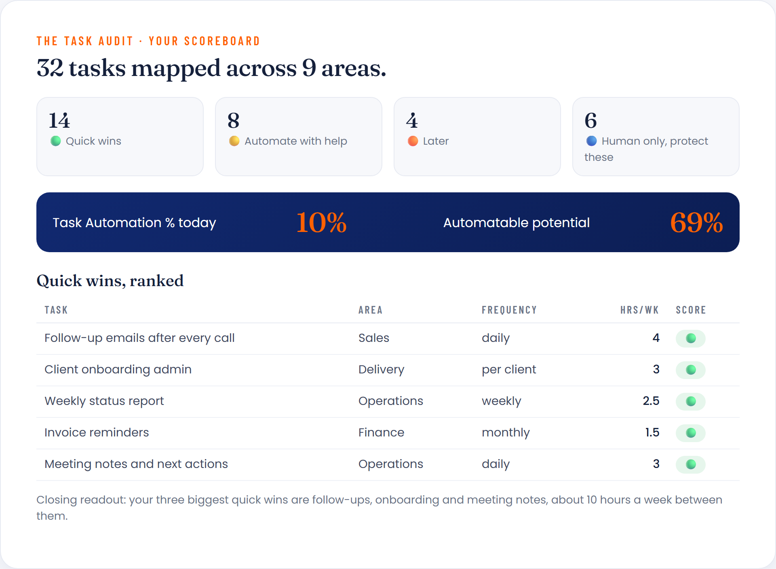Click the green score pill for Invoice reminders
Image resolution: width=776 pixels, height=569 pixels.
[x=691, y=433]
